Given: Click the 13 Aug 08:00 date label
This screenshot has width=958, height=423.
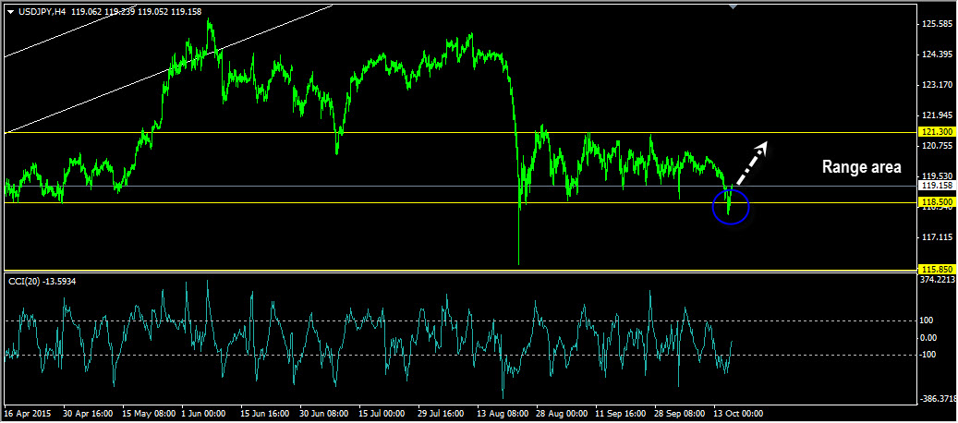Looking at the screenshot, I should [x=502, y=414].
